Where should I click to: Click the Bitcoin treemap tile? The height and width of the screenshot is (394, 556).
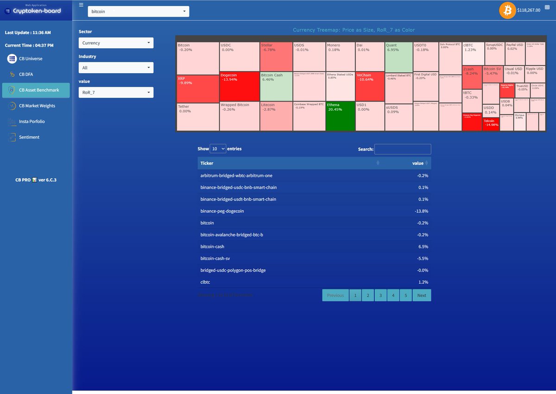(198, 58)
